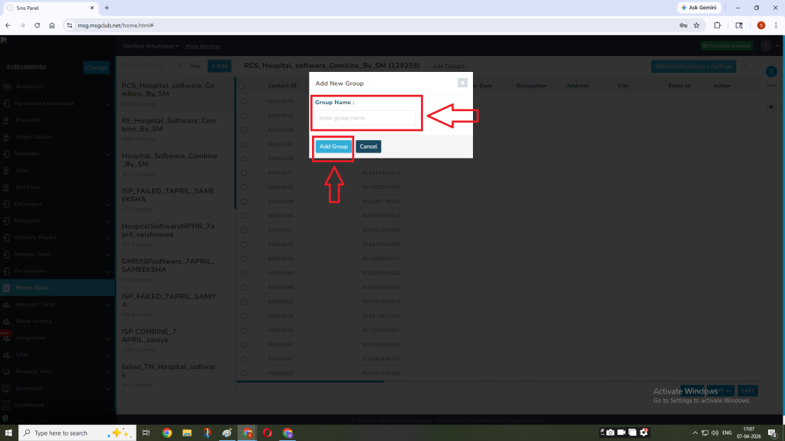This screenshot has width=785, height=441.
Task: Open the Chrome extensions puzzle icon
Action: tap(718, 25)
